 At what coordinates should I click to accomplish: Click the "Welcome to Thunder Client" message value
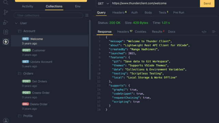tap(149, 41)
